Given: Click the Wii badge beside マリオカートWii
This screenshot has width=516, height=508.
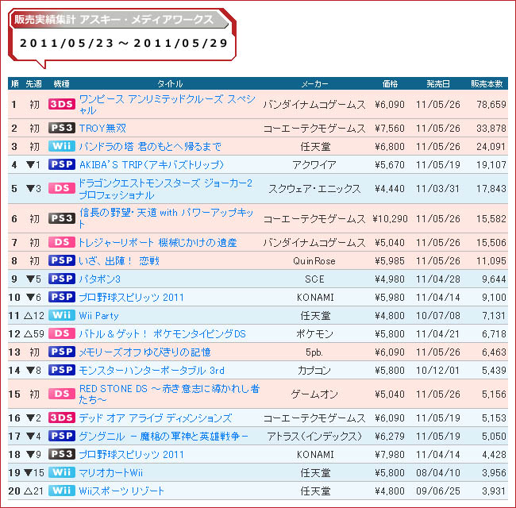Looking at the screenshot, I should (x=62, y=472).
